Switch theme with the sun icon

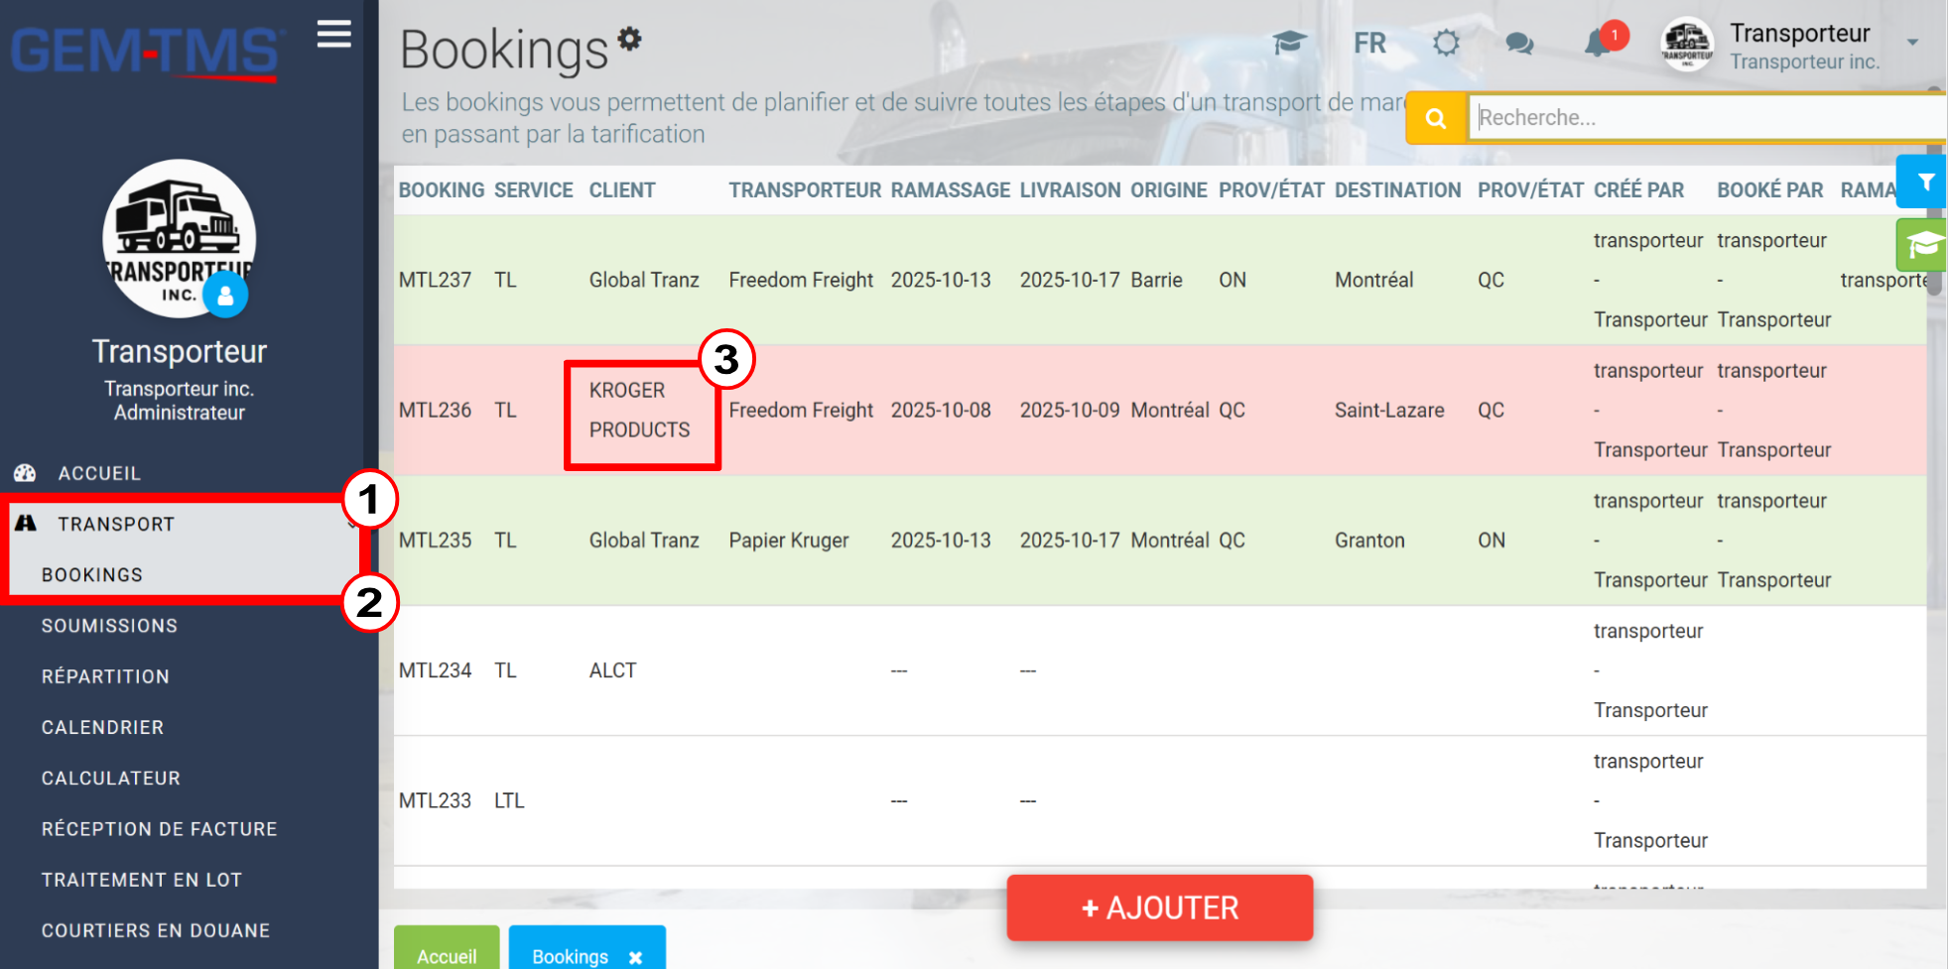point(1446,43)
